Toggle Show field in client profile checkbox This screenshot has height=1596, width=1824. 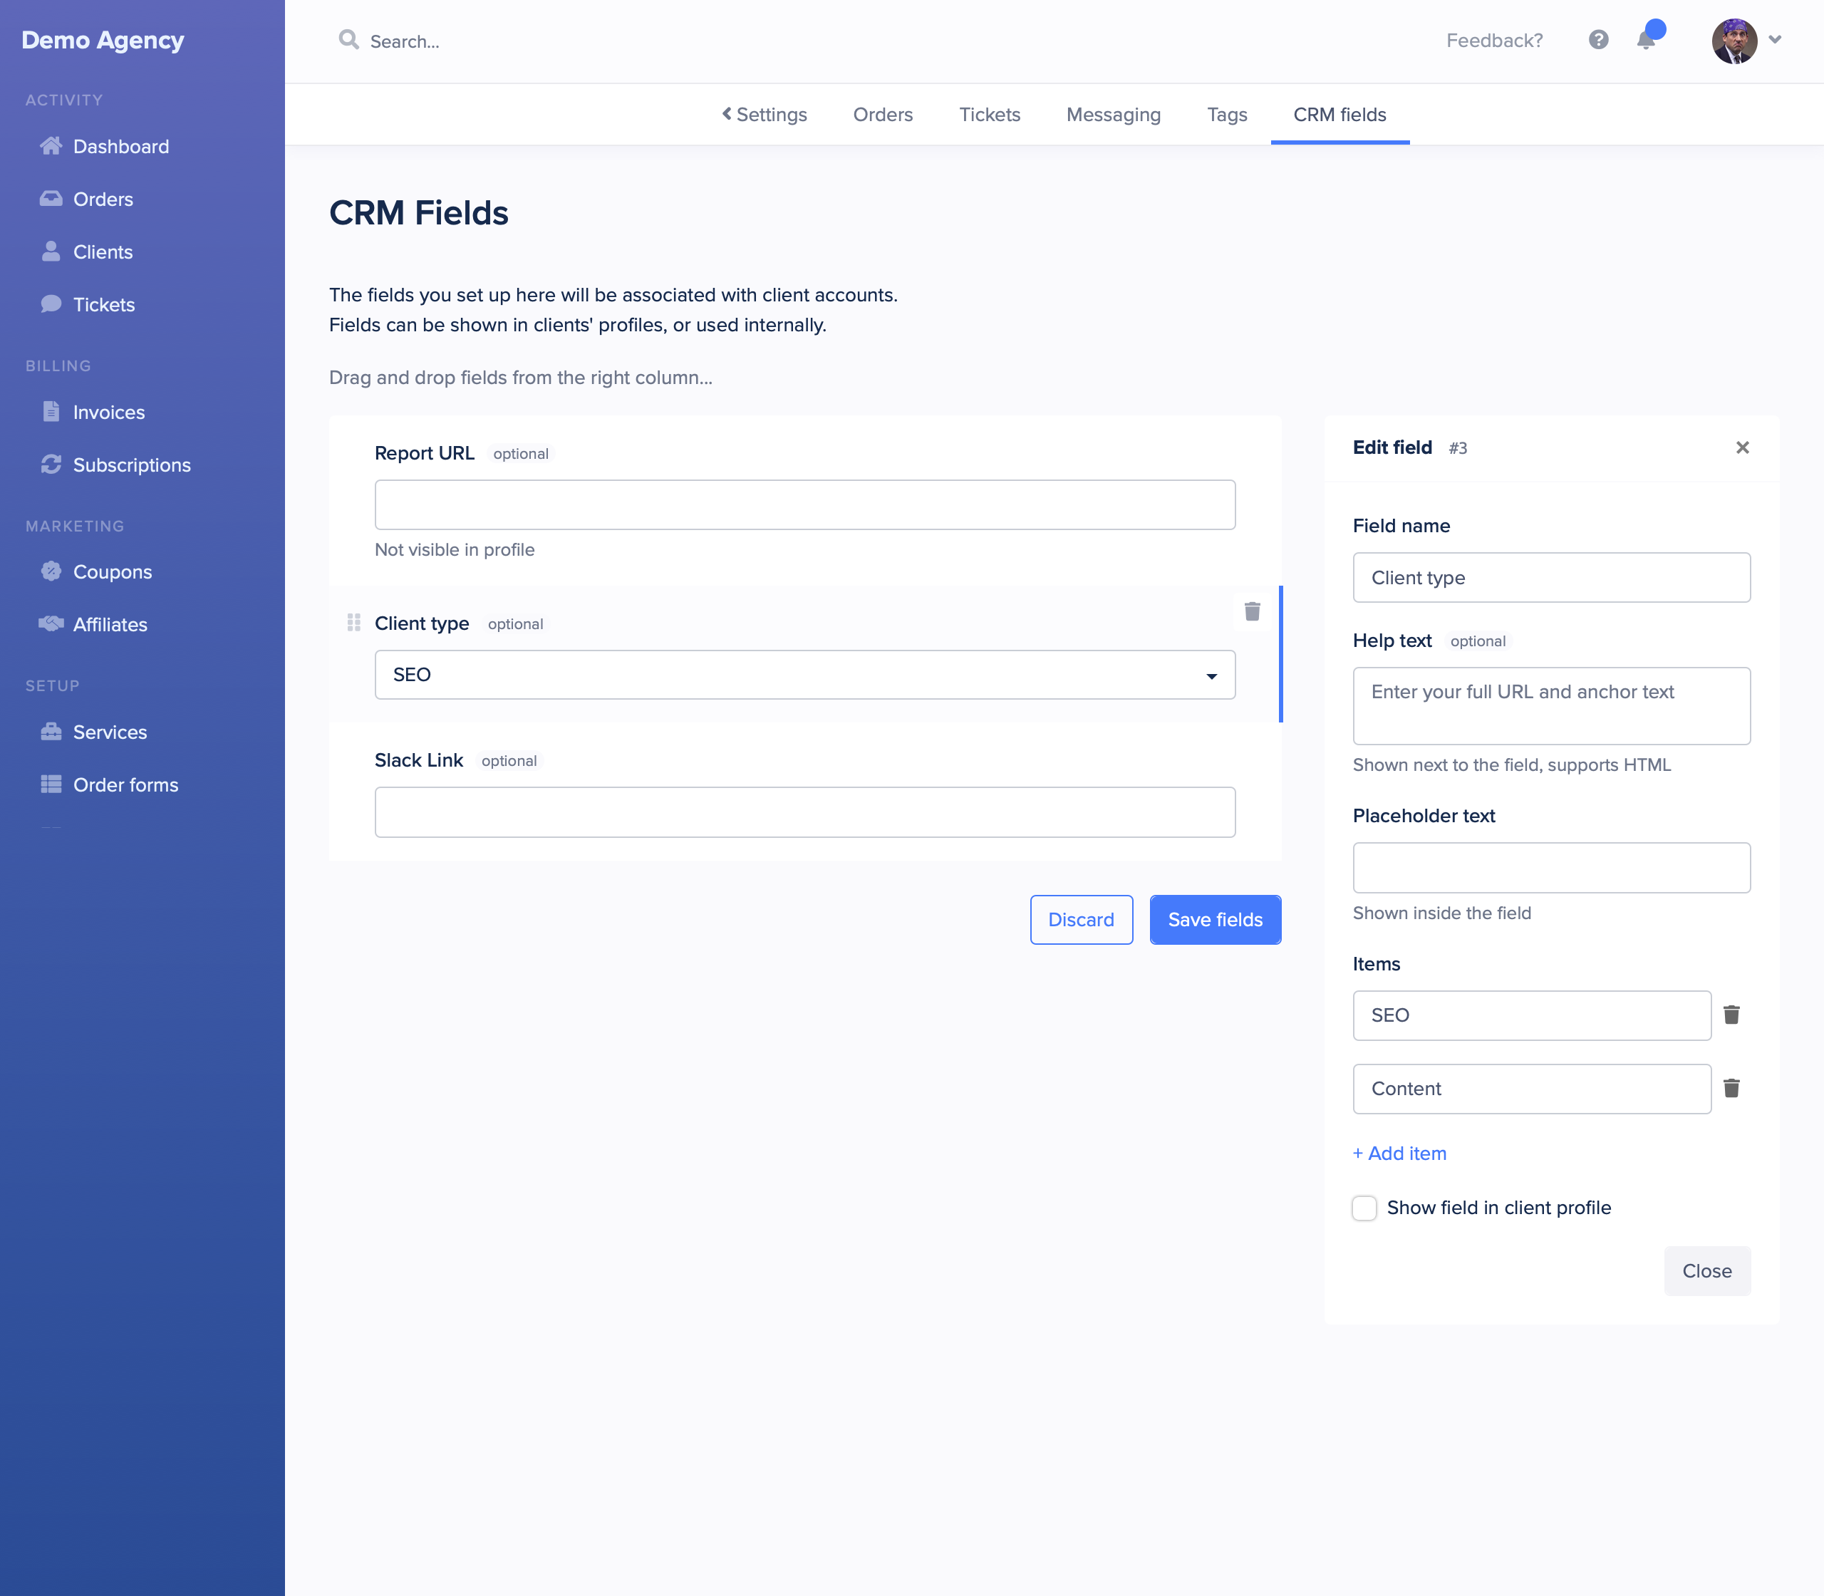(x=1363, y=1207)
